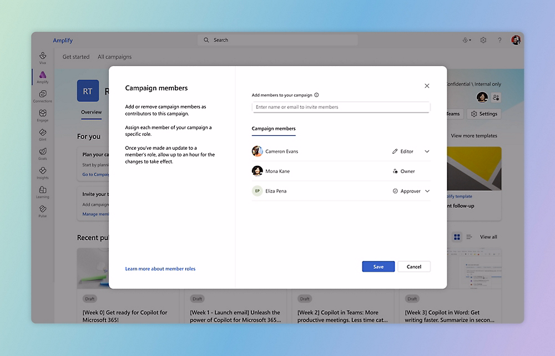This screenshot has height=356, width=555.
Task: Open Glint in the sidebar
Action: point(43,134)
